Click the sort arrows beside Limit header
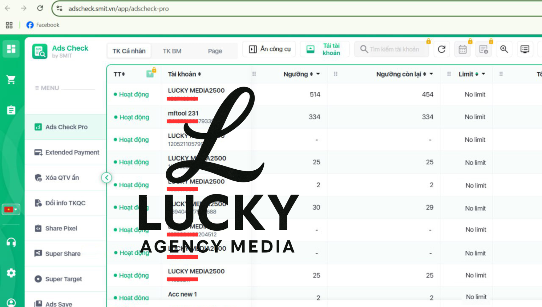Viewport: 542px width, 307px height. click(477, 74)
